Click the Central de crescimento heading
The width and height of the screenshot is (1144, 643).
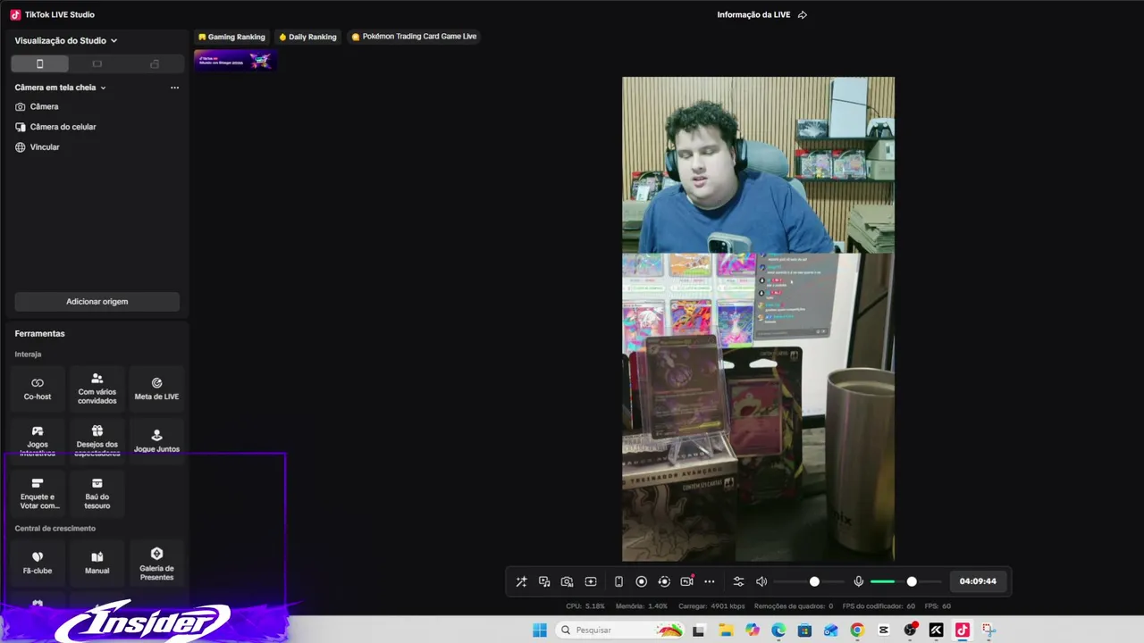(x=55, y=529)
